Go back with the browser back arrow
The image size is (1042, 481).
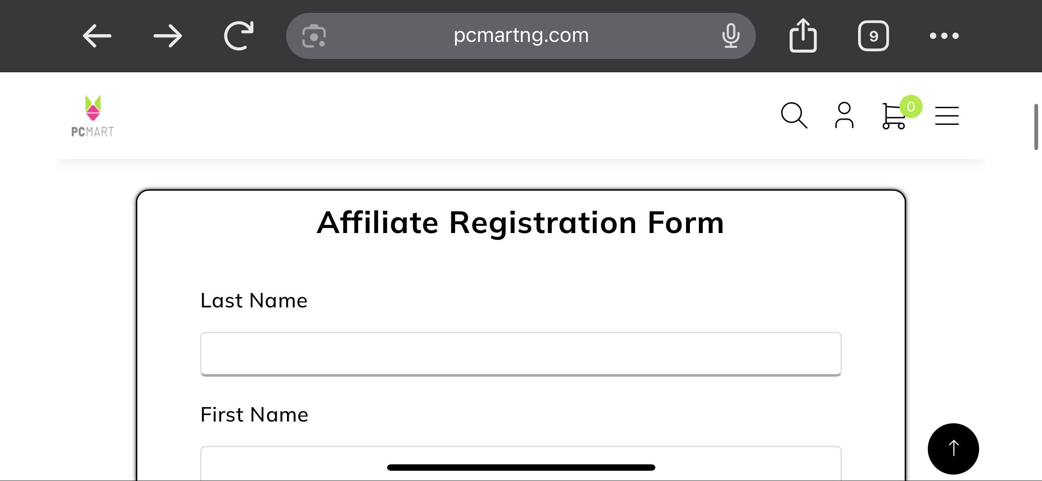[97, 36]
